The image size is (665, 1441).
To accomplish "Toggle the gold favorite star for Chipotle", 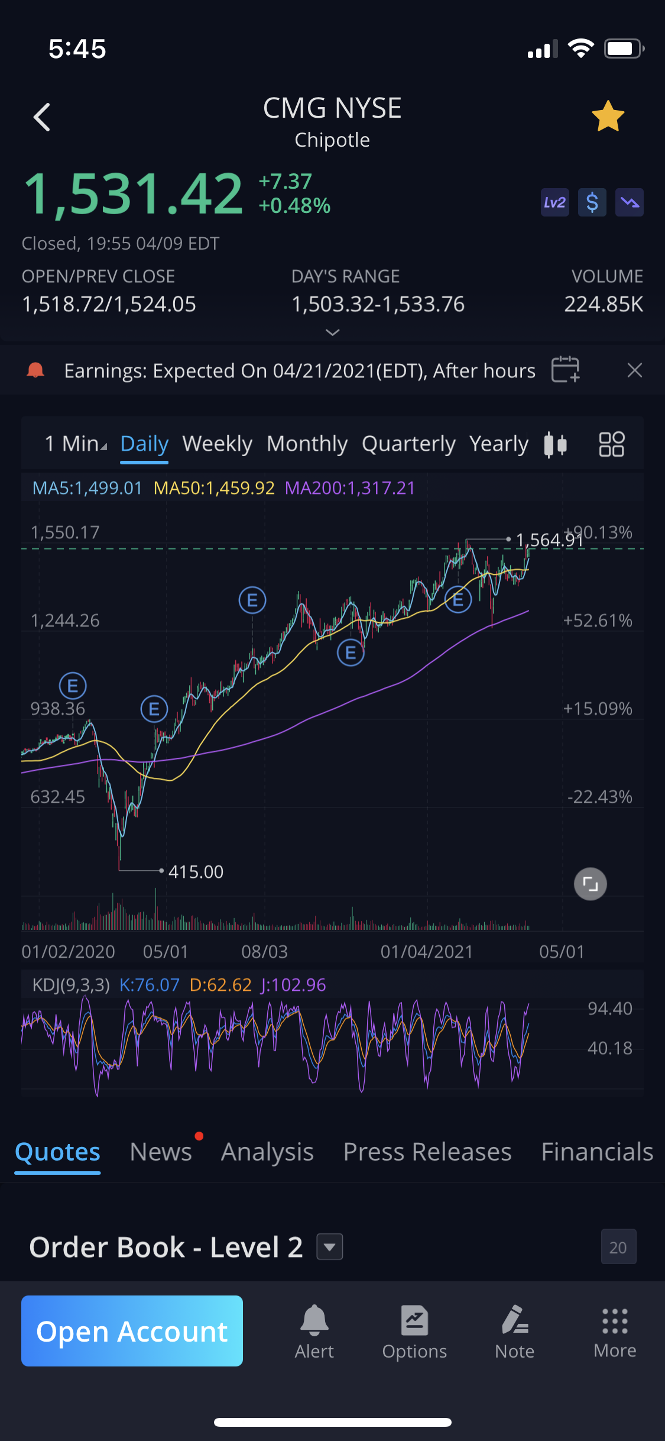I will pos(608,117).
